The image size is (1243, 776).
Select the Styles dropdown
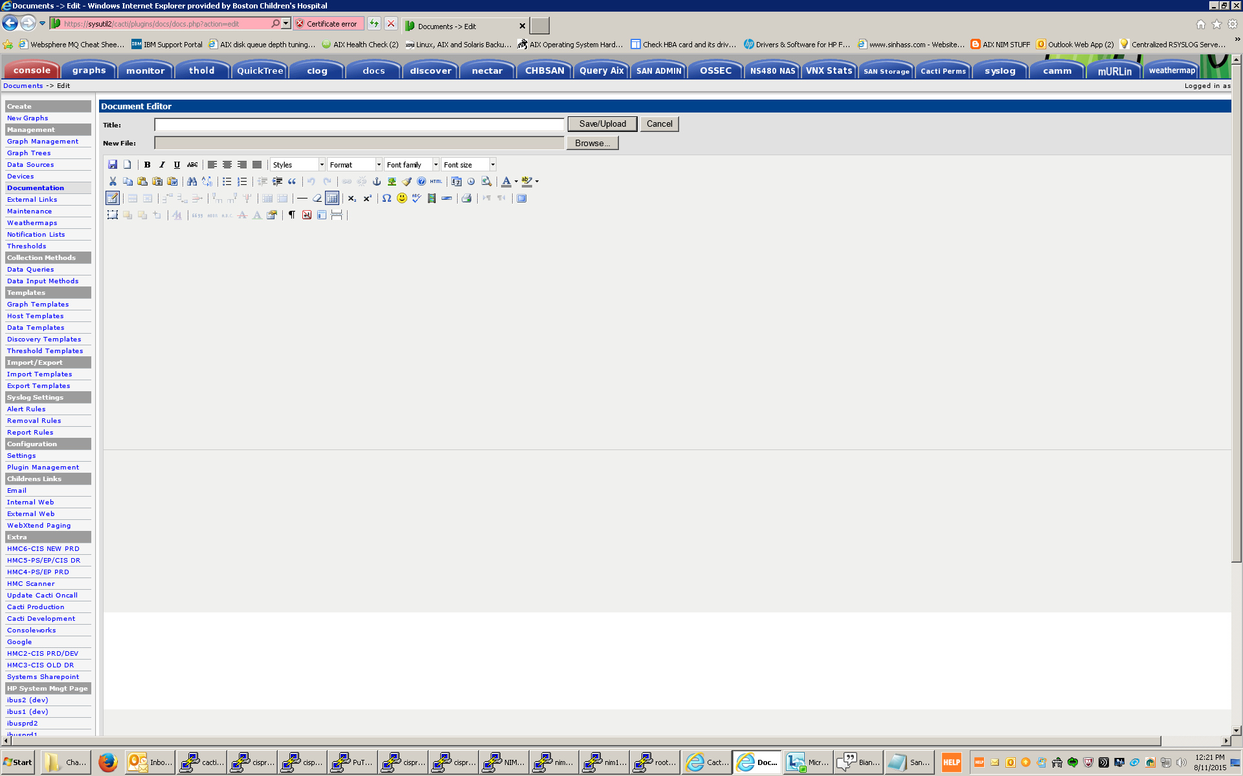pos(295,164)
